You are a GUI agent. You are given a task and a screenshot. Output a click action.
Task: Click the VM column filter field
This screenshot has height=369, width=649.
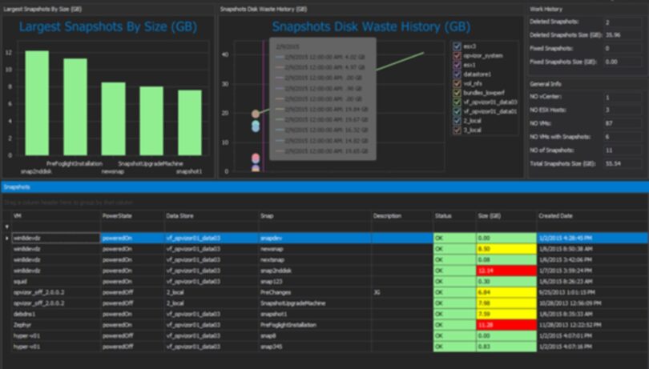click(56, 227)
